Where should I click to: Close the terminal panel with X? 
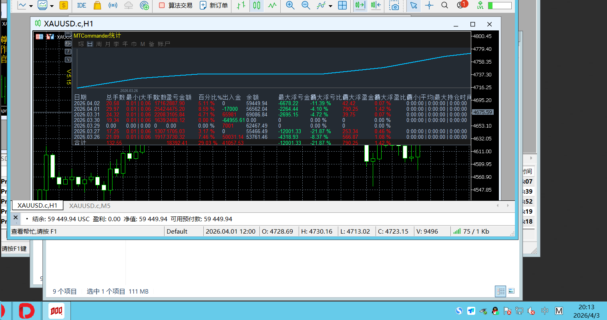point(16,218)
